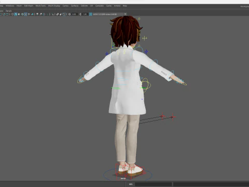The image size is (249, 187).
Task: Open the Edit Mesh menu
Action: tap(29, 6)
